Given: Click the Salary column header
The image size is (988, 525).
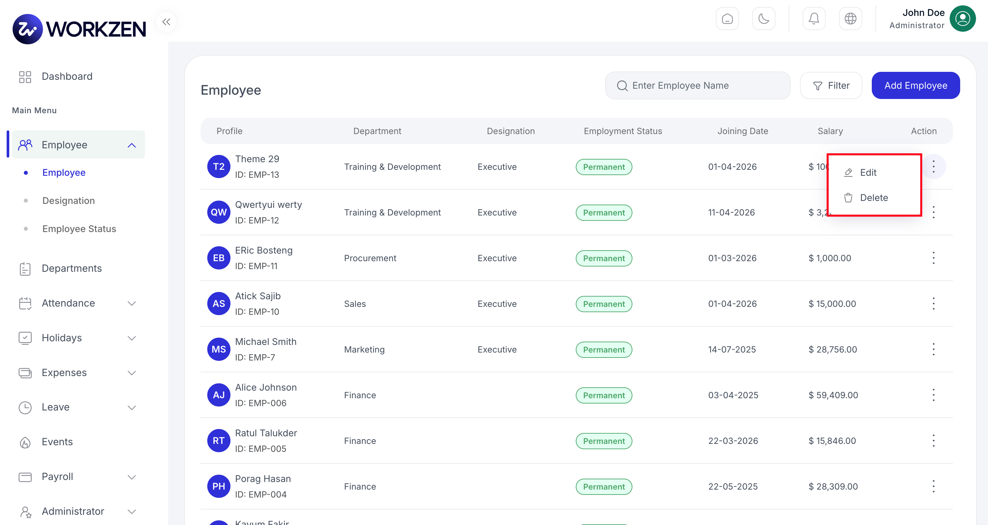Looking at the screenshot, I should click(830, 131).
